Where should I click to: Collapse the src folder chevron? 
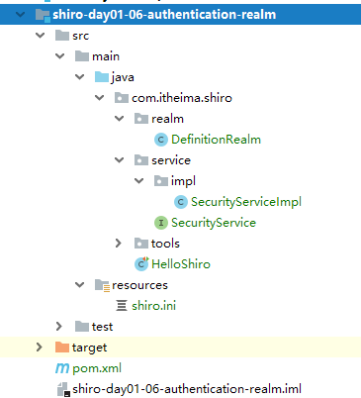click(x=41, y=36)
